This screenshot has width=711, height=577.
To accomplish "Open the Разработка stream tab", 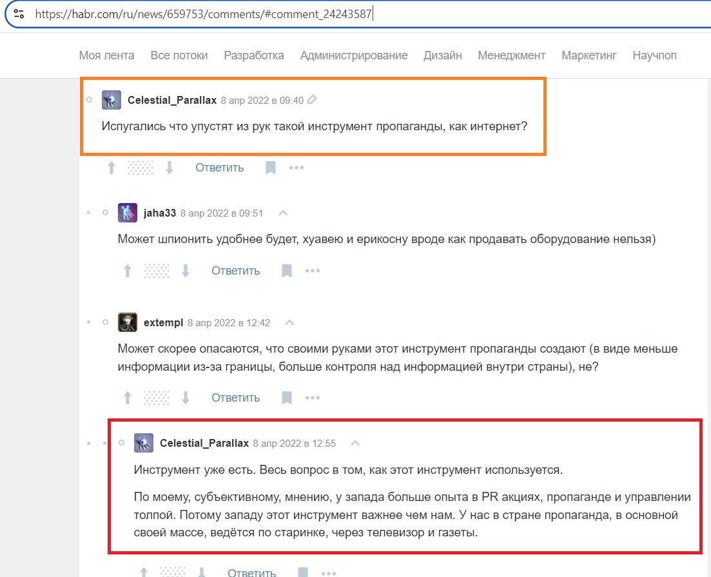I will pos(254,55).
